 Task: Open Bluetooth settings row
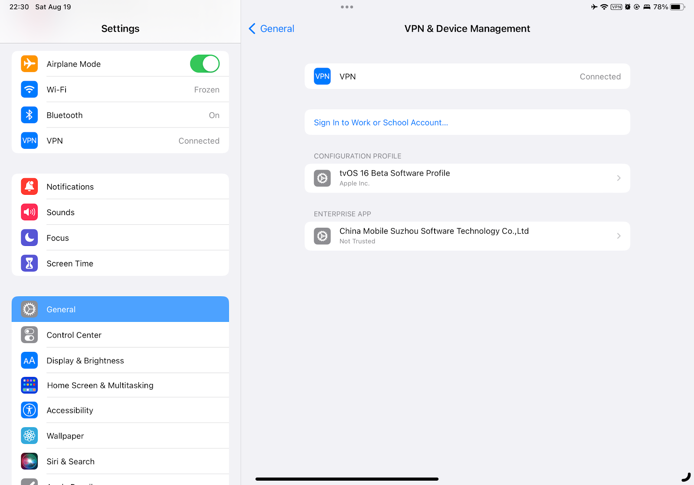[120, 115]
